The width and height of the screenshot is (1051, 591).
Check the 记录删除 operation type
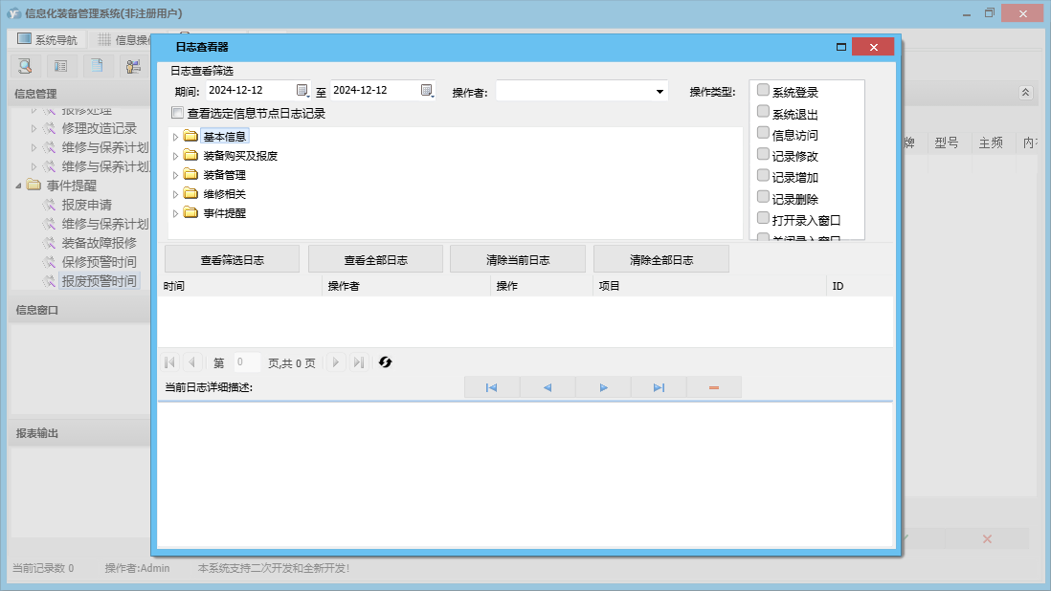click(763, 197)
